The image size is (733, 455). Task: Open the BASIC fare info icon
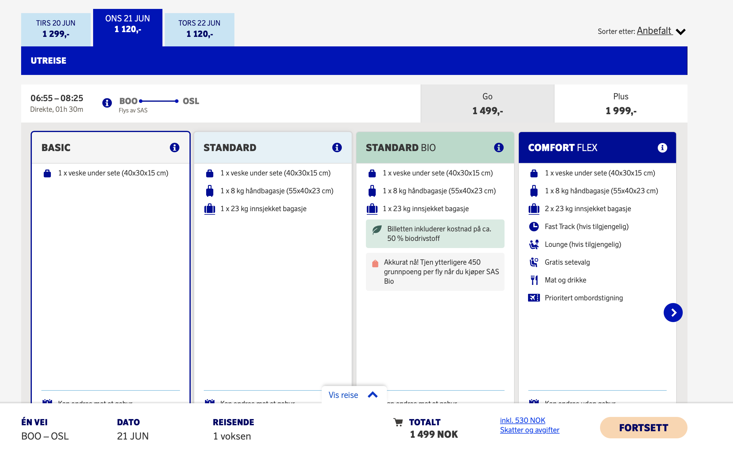click(x=175, y=148)
